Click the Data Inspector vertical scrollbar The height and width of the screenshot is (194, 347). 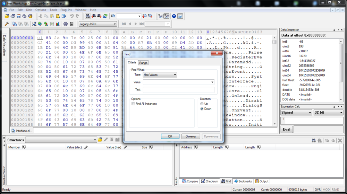341,69
